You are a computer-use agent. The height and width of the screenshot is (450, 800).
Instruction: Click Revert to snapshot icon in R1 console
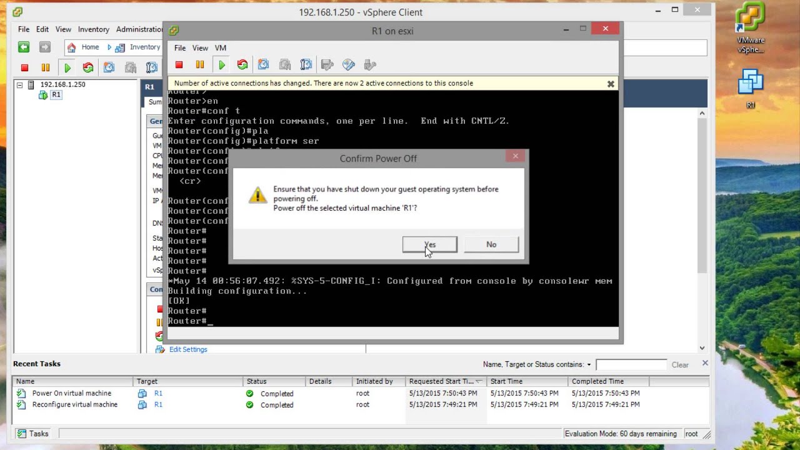(285, 65)
